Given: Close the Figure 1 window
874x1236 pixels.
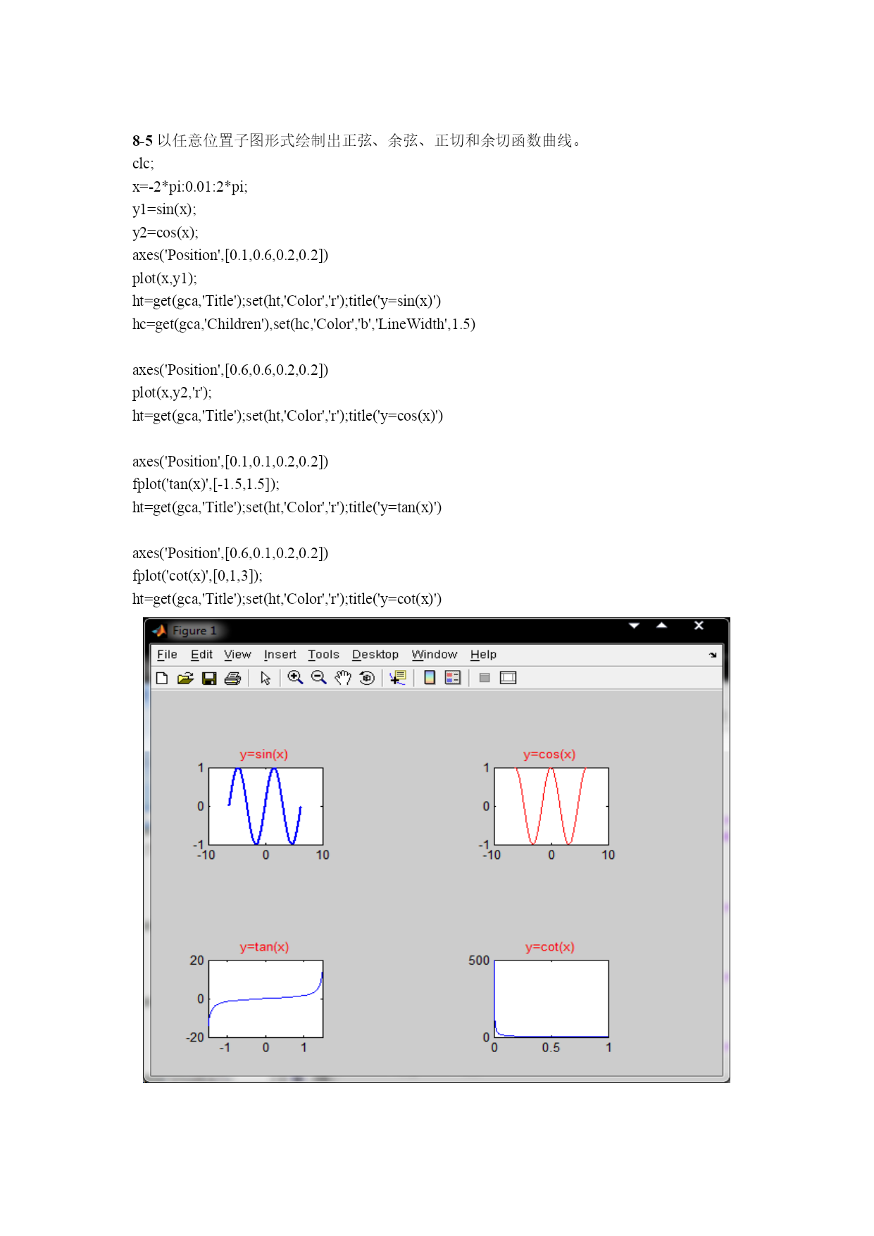Looking at the screenshot, I should 699,626.
